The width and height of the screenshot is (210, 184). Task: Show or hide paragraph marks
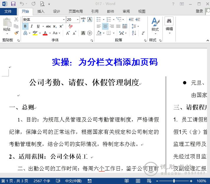143,33
